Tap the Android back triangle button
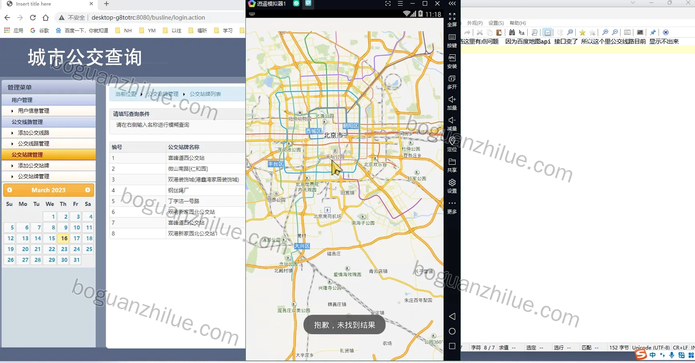 452,317
